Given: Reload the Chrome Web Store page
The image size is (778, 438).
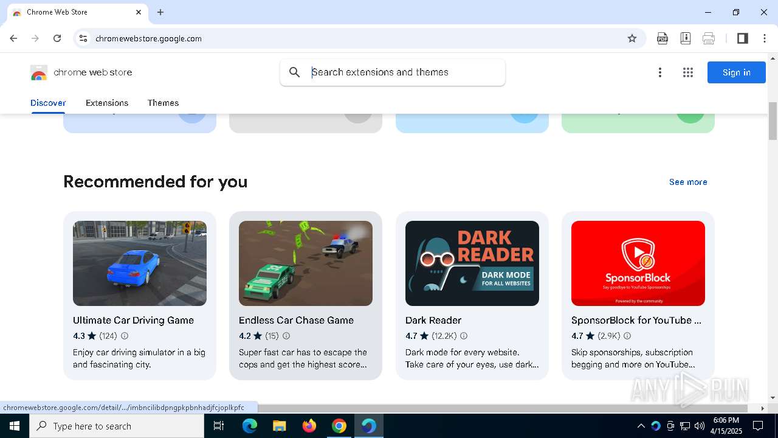Looking at the screenshot, I should tap(57, 38).
